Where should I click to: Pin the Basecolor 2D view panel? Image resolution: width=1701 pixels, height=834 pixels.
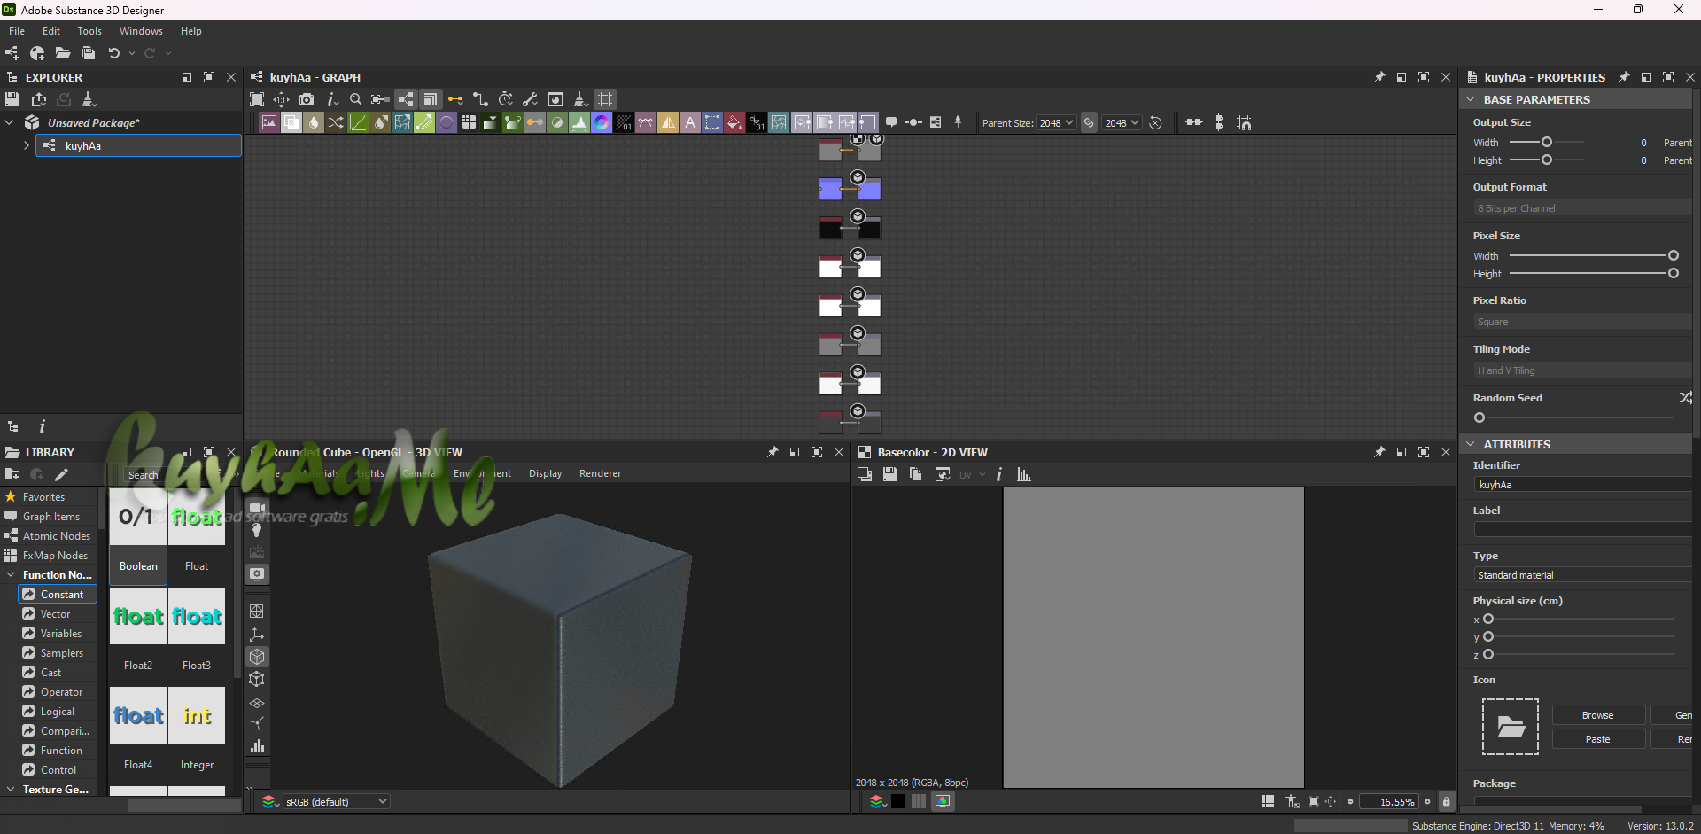[1379, 452]
